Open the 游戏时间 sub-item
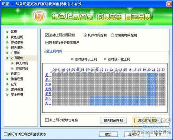 point(22,68)
